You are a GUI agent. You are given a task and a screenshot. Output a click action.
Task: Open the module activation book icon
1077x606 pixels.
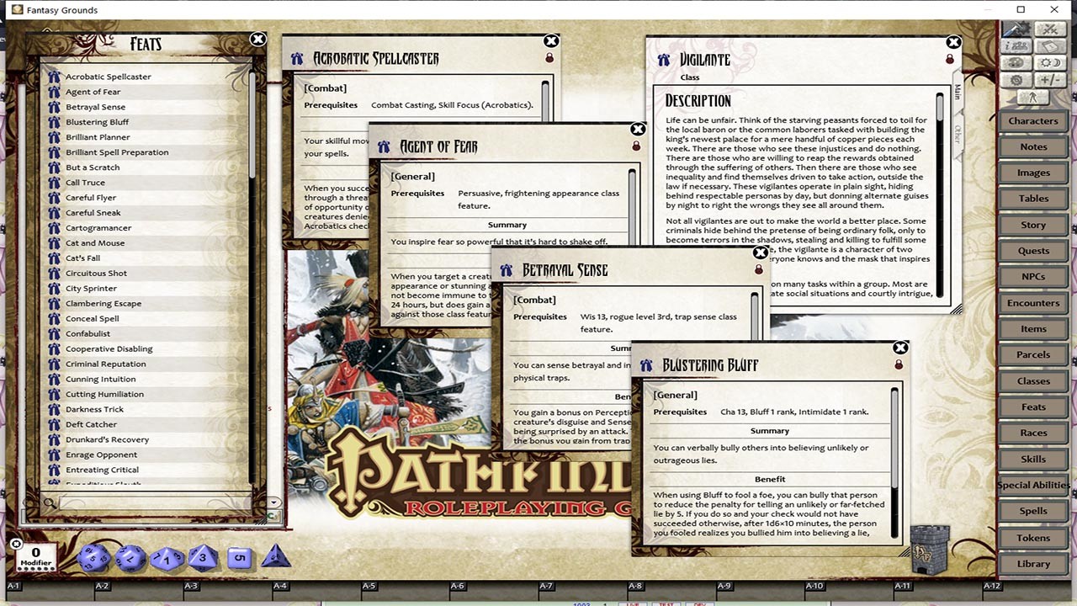point(1051,48)
